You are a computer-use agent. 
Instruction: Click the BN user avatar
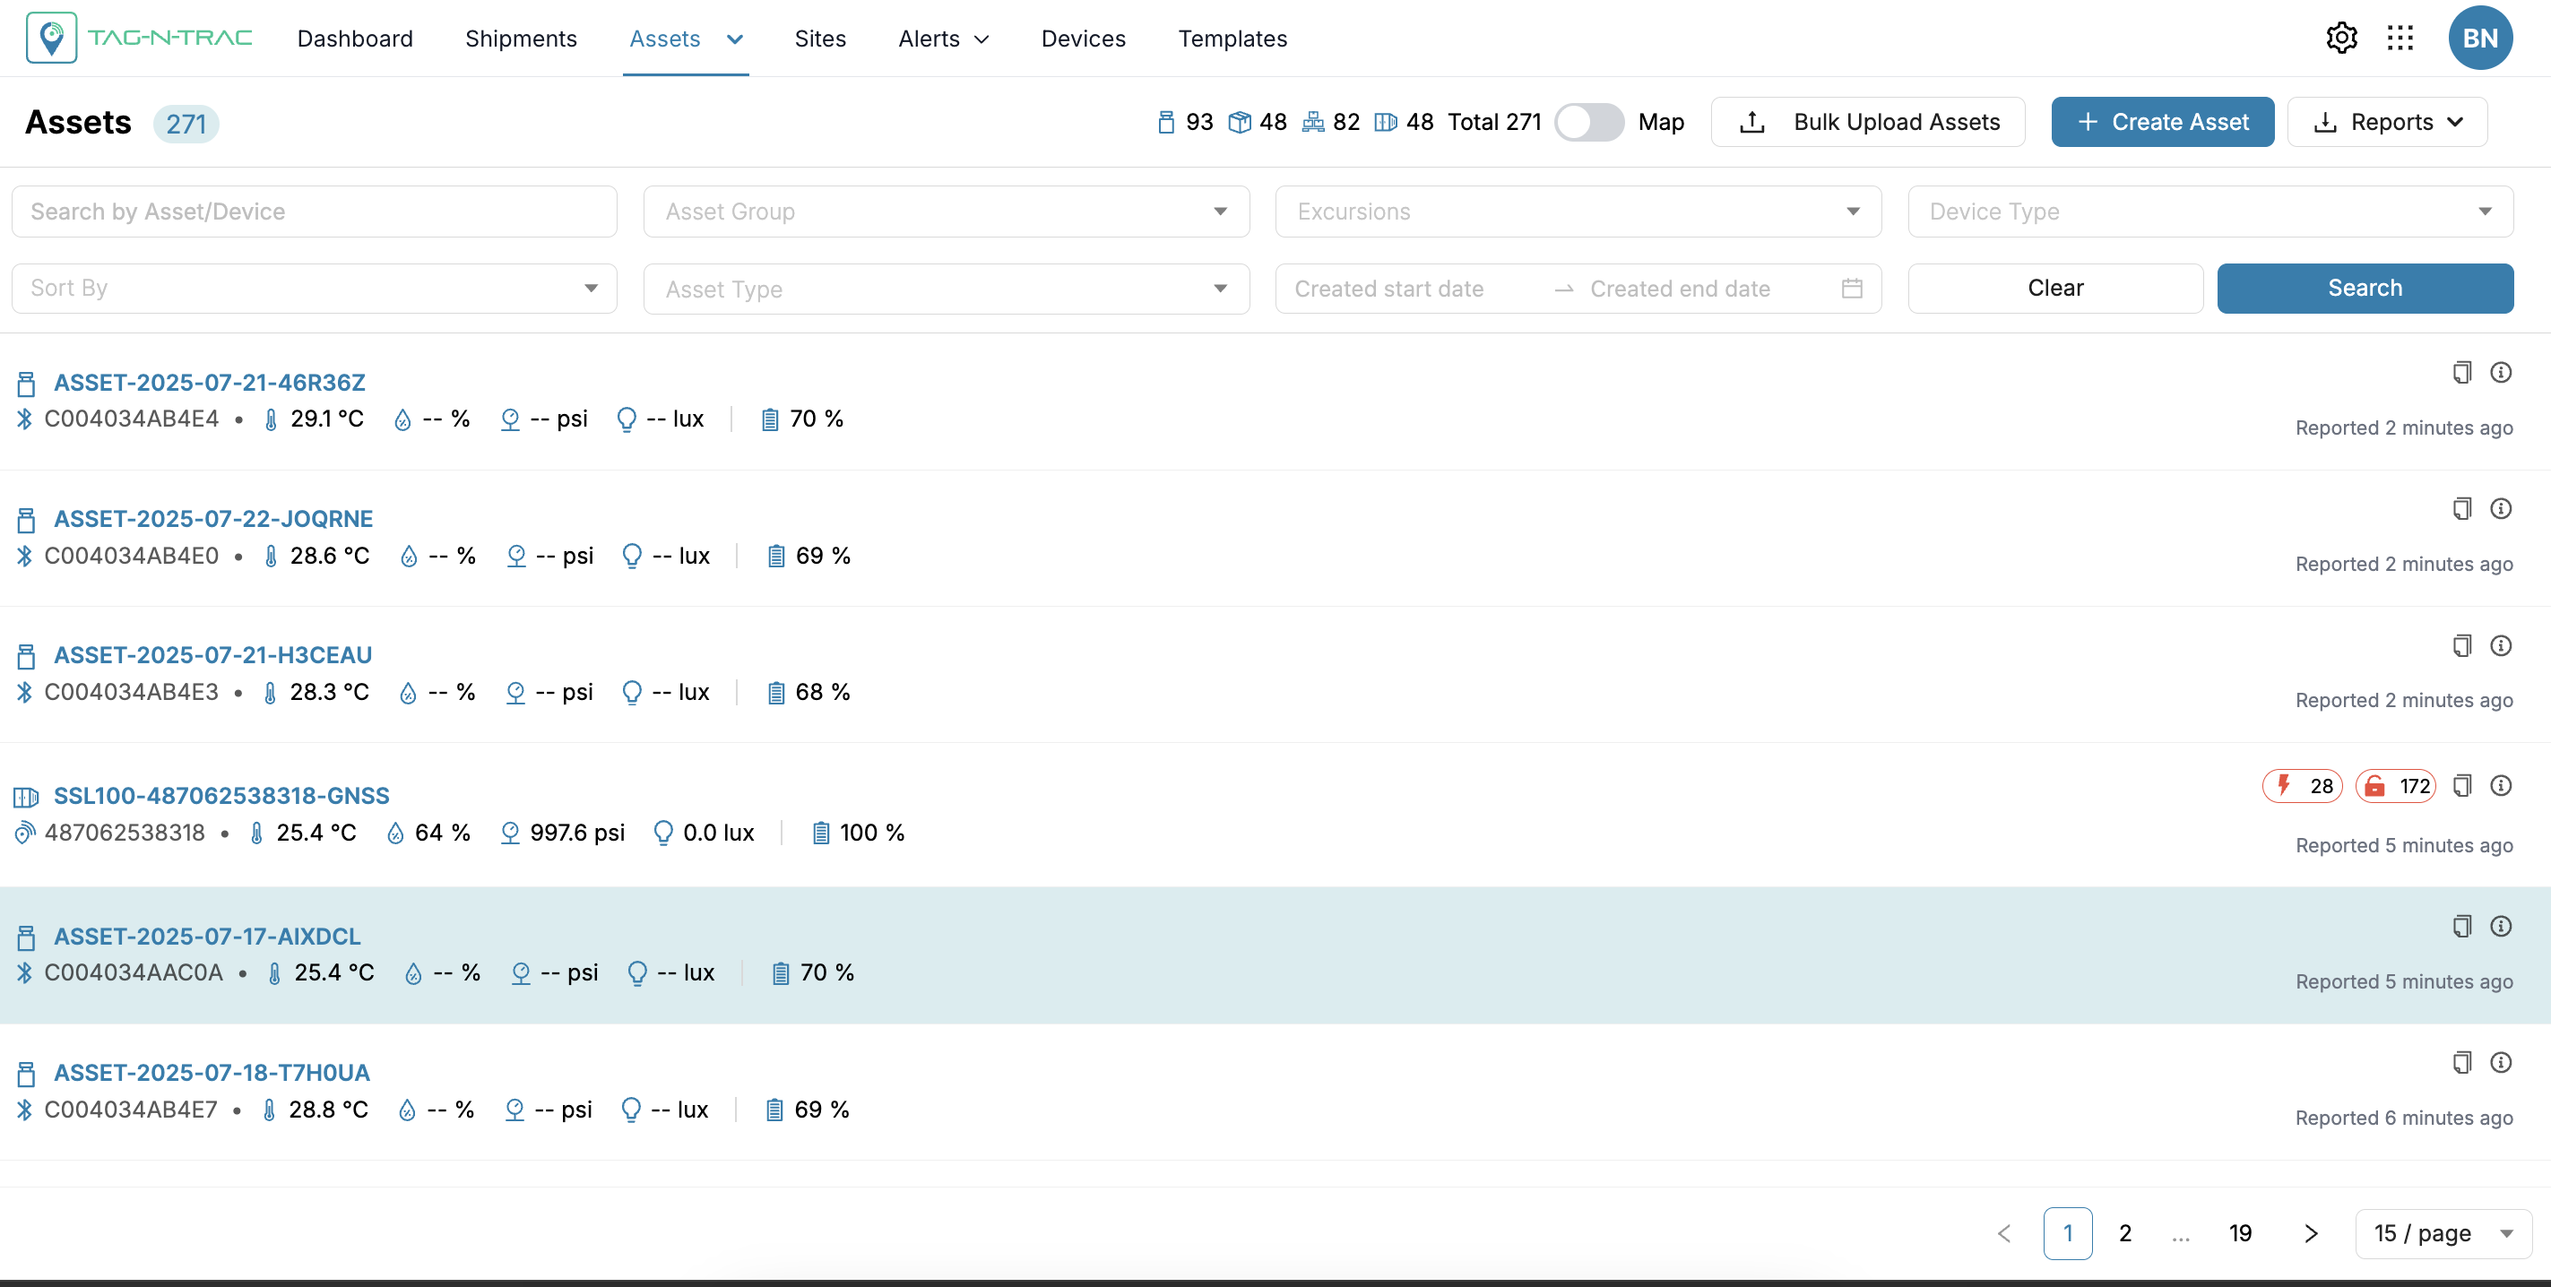2479,39
